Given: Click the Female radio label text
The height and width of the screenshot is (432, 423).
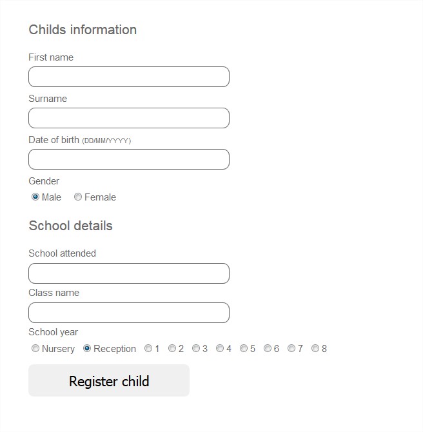Looking at the screenshot, I should [100, 197].
